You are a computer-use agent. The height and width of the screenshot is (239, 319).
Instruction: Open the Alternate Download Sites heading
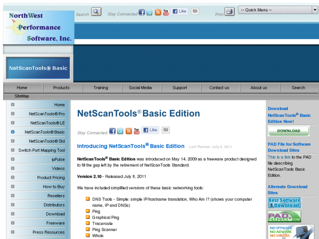click(x=287, y=189)
